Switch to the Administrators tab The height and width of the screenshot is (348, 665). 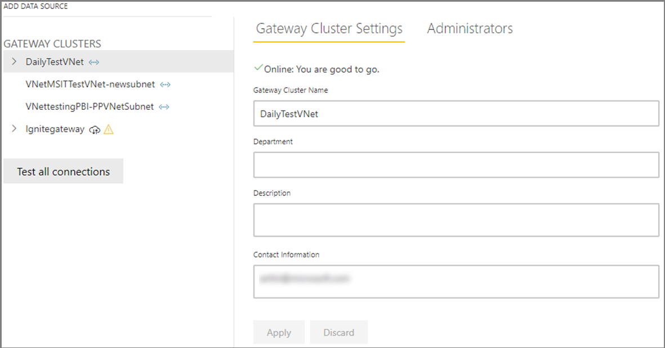click(x=470, y=28)
